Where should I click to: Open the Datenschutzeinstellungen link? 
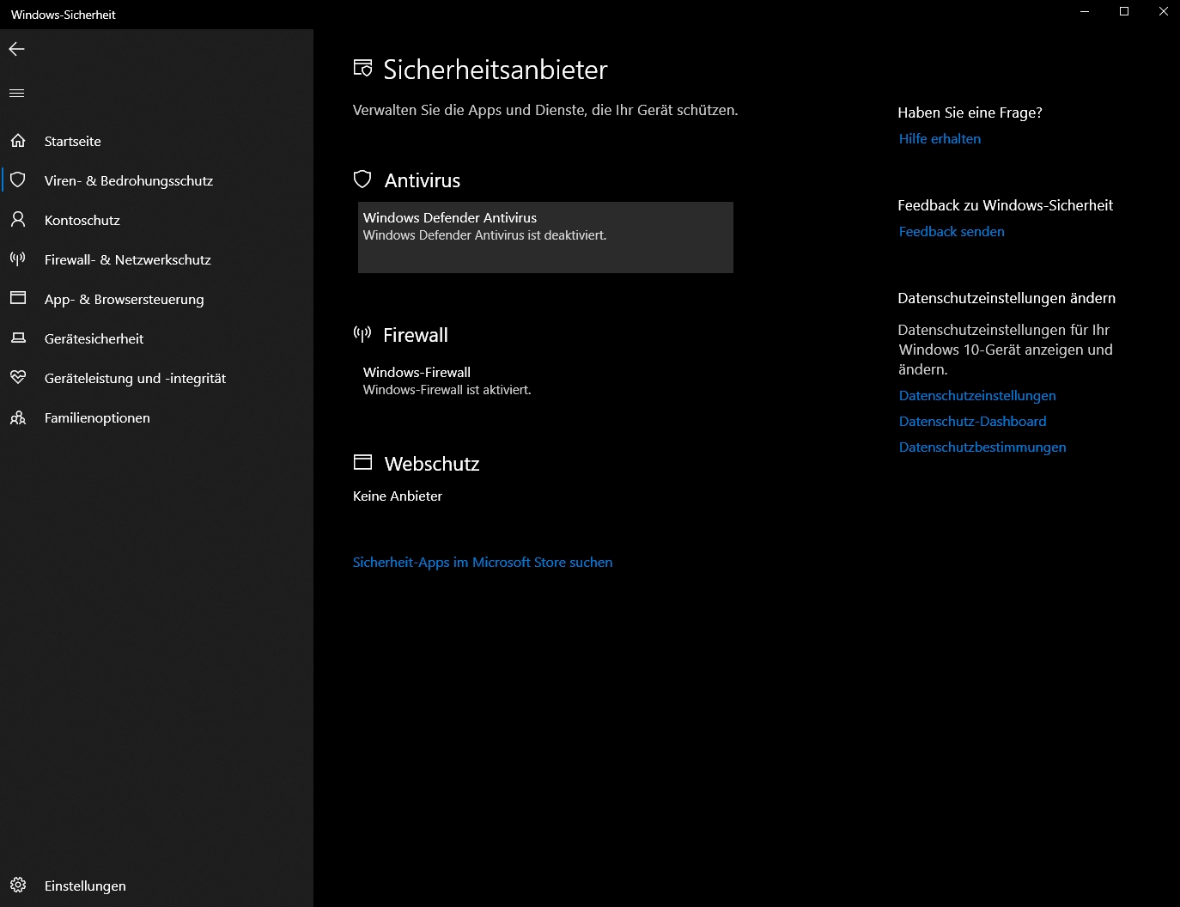(977, 395)
